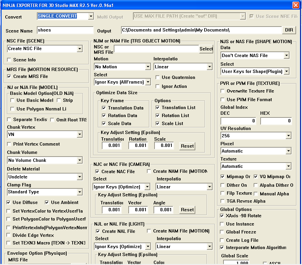The width and height of the screenshot is (302, 265).
Task: Enable the Scene Info checkbox
Action: (9, 60)
